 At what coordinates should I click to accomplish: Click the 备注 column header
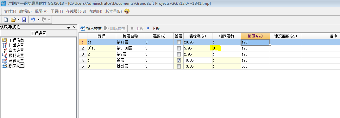(321, 36)
